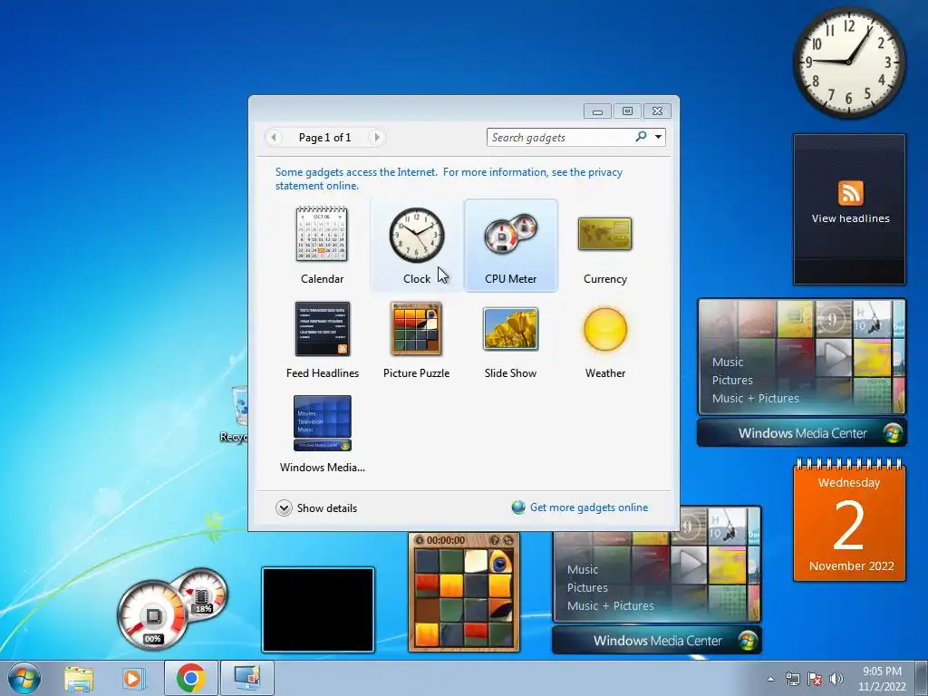The width and height of the screenshot is (928, 696).
Task: Show hidden tray icons arrow
Action: (x=770, y=679)
